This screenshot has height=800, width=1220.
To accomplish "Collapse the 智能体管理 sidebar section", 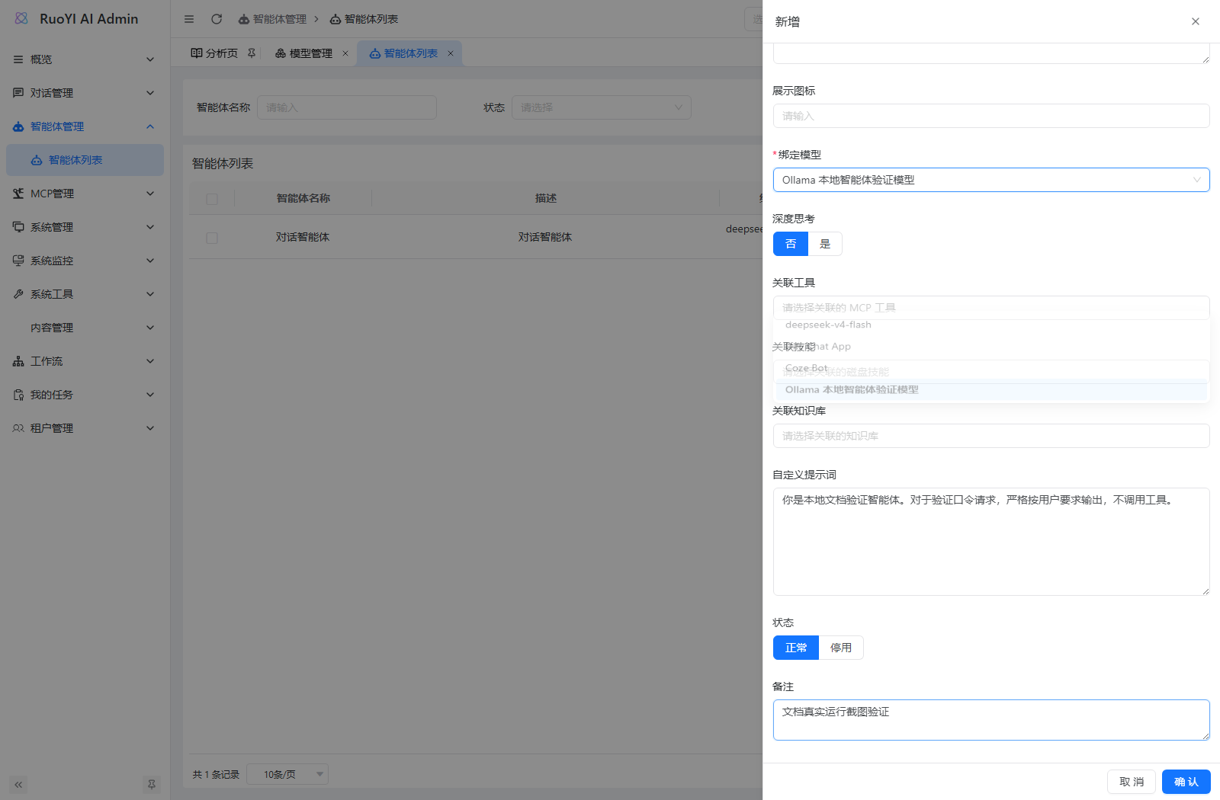I will pos(85,126).
